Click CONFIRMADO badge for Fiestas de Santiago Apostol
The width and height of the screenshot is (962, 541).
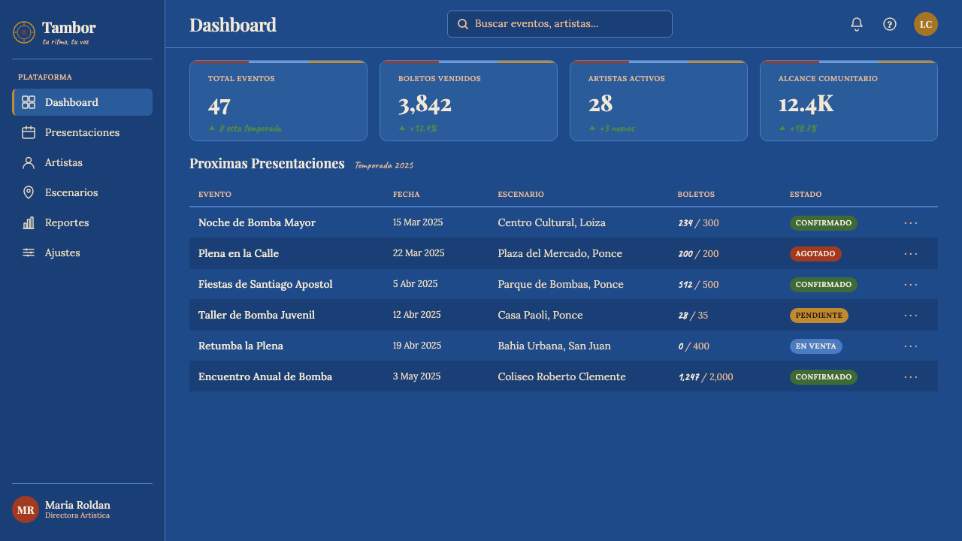(x=823, y=285)
